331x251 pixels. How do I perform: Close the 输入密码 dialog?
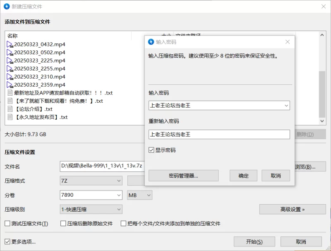[288, 42]
